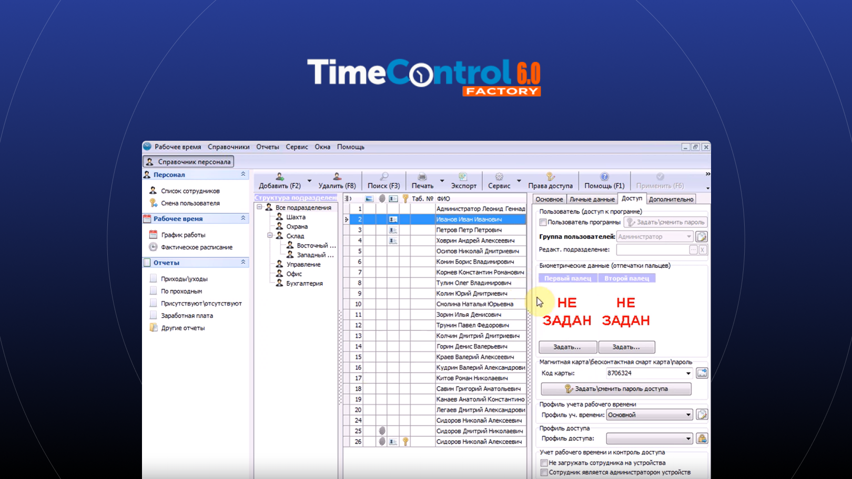
Task: Click the lock icon next to Профиль доступа
Action: [703, 438]
